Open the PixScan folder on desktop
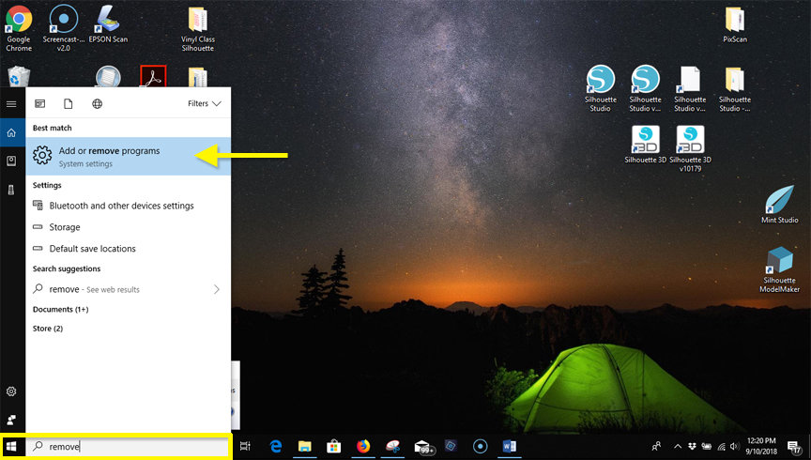811x460 pixels. coord(734,23)
